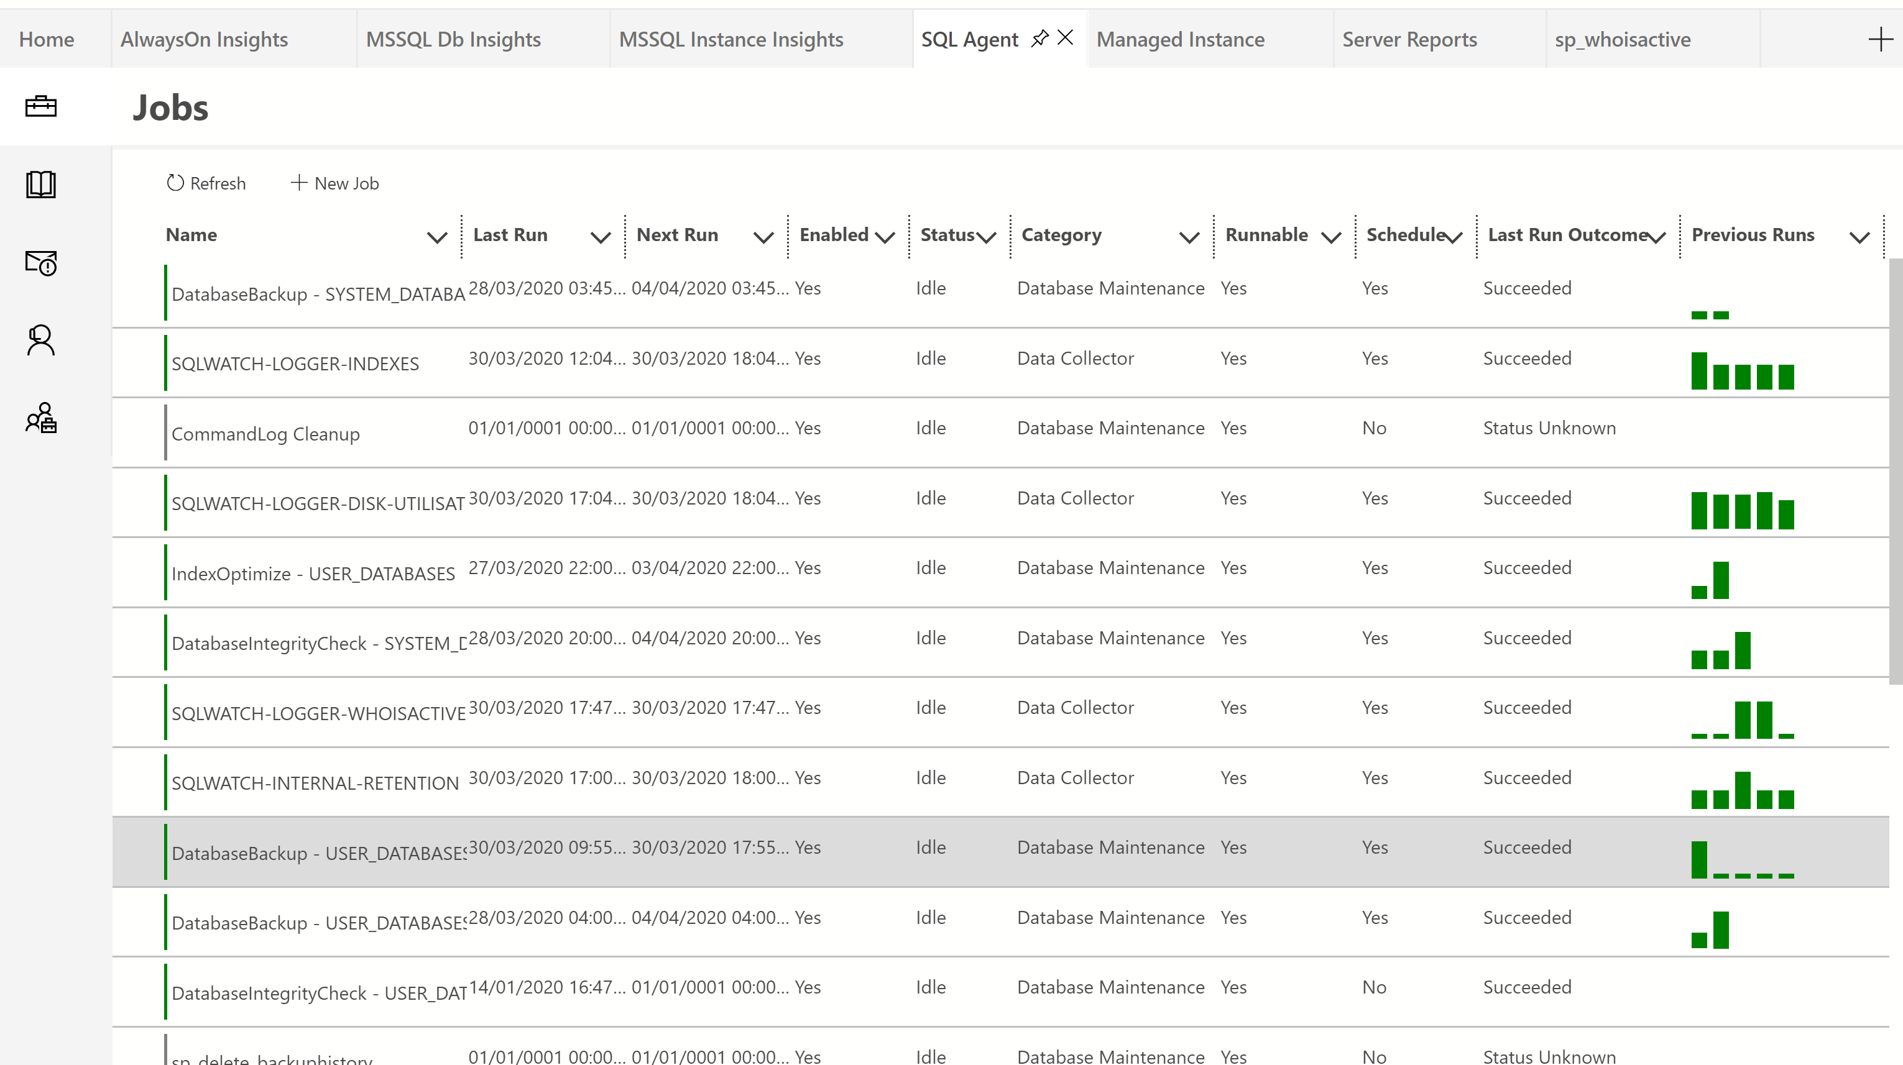Close the SQL Agent tab
1903x1065 pixels.
(x=1065, y=38)
